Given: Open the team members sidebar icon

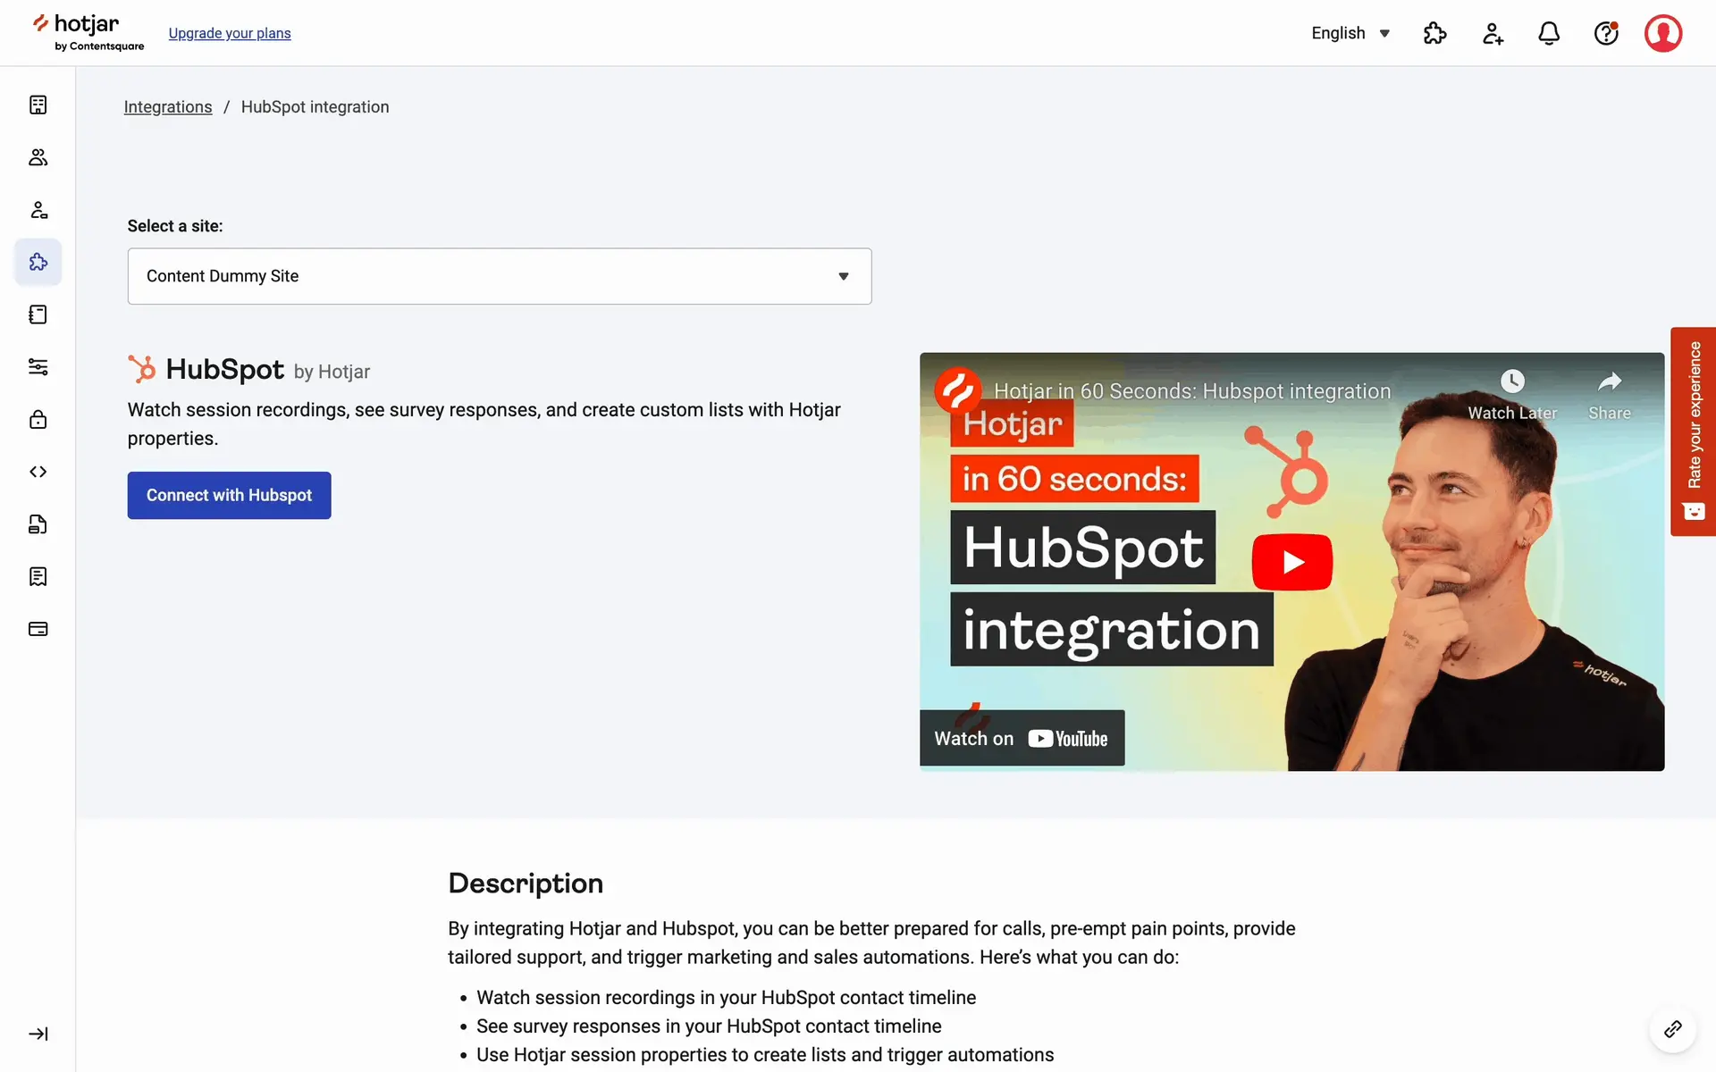Looking at the screenshot, I should [x=38, y=157].
